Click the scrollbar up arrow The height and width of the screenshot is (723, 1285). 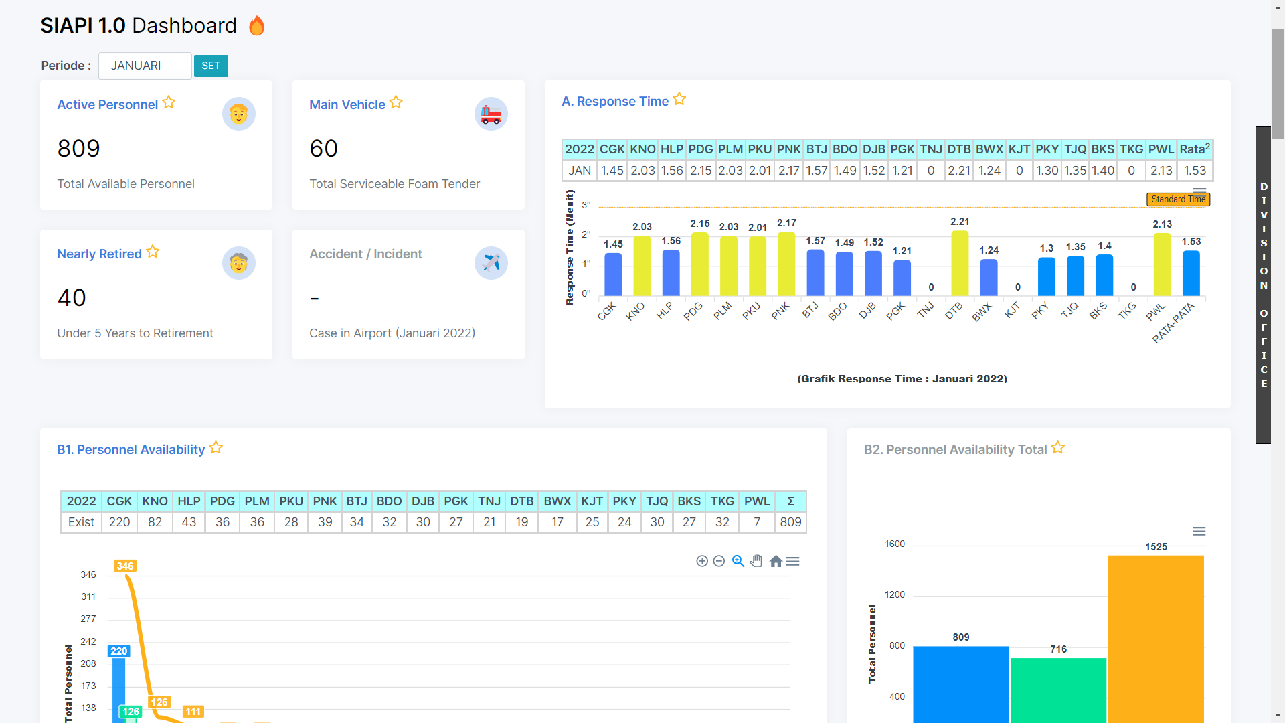tap(1278, 6)
